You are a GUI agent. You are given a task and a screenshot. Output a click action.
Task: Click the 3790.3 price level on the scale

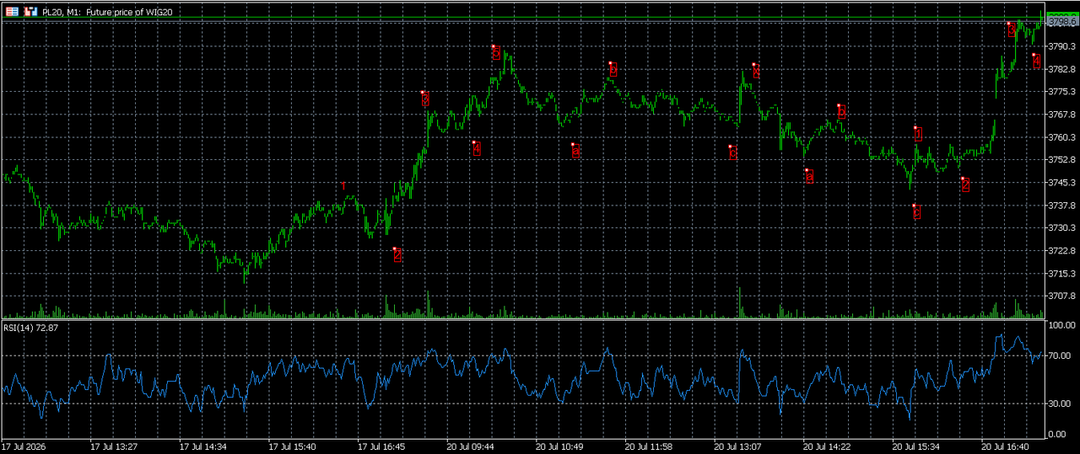(x=1061, y=46)
